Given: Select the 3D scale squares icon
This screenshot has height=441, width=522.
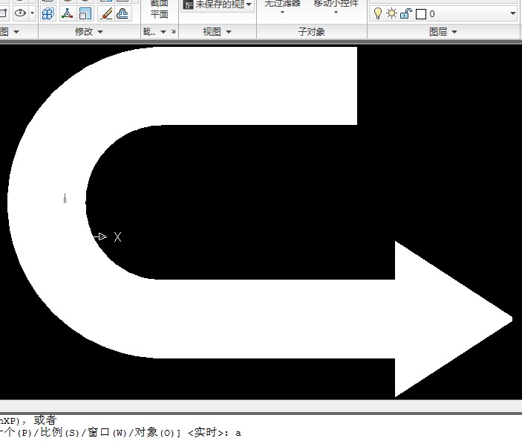Looking at the screenshot, I should coord(85,14).
